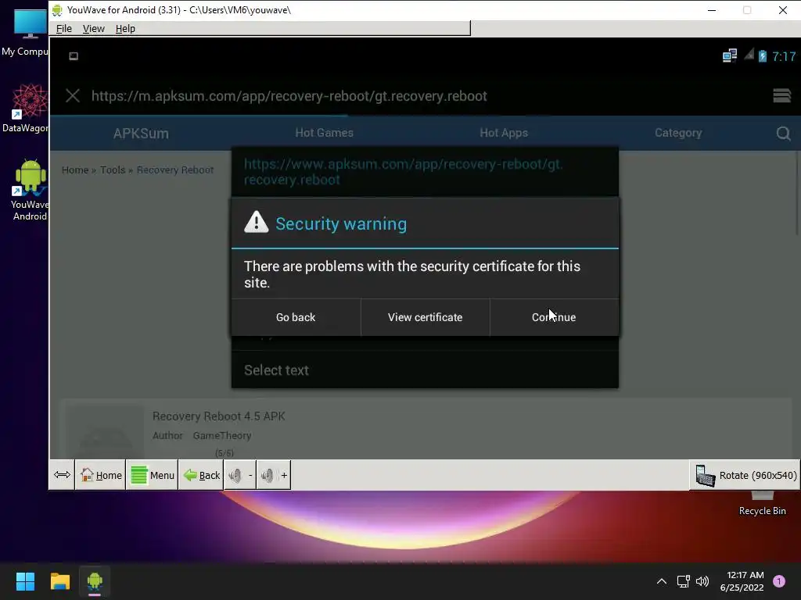This screenshot has height=600, width=801.
Task: Click View certificate button
Action: coord(425,317)
